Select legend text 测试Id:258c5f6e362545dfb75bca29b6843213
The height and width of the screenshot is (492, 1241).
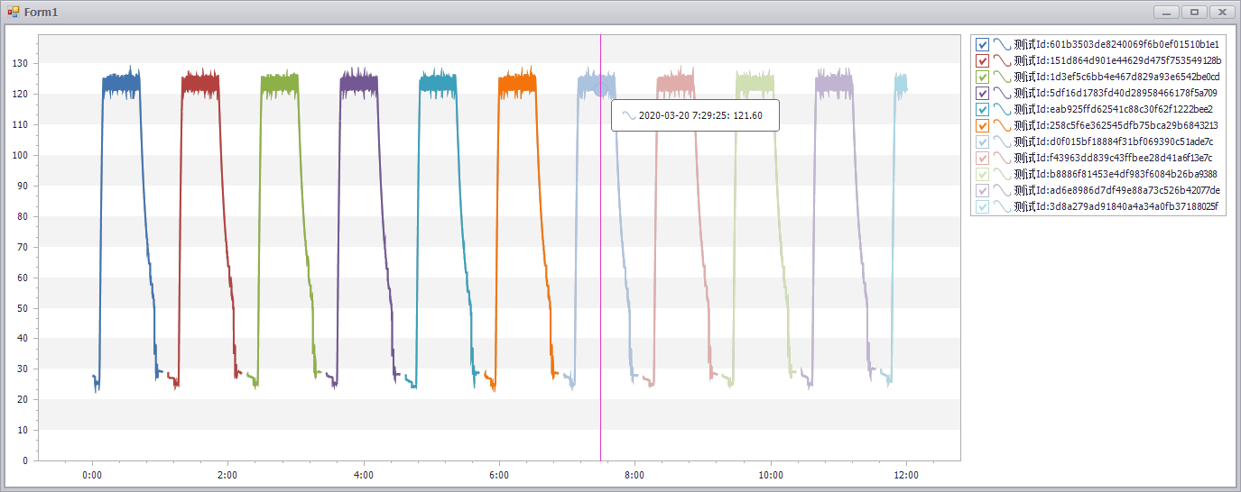point(1116,125)
